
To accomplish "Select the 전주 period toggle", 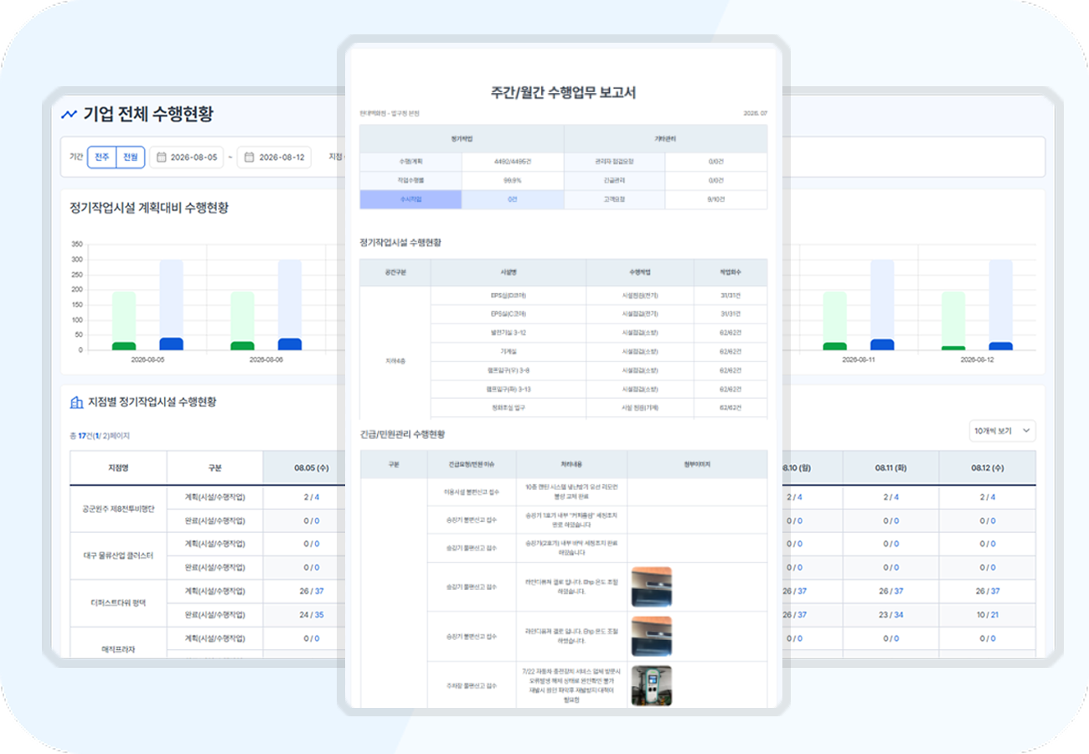I will point(101,158).
